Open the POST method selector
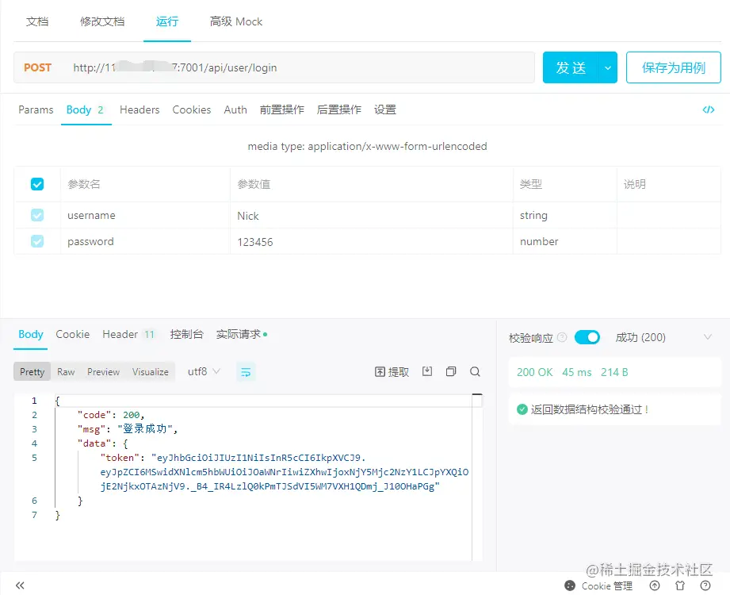Image resolution: width=730 pixels, height=595 pixels. pyautogui.click(x=38, y=67)
